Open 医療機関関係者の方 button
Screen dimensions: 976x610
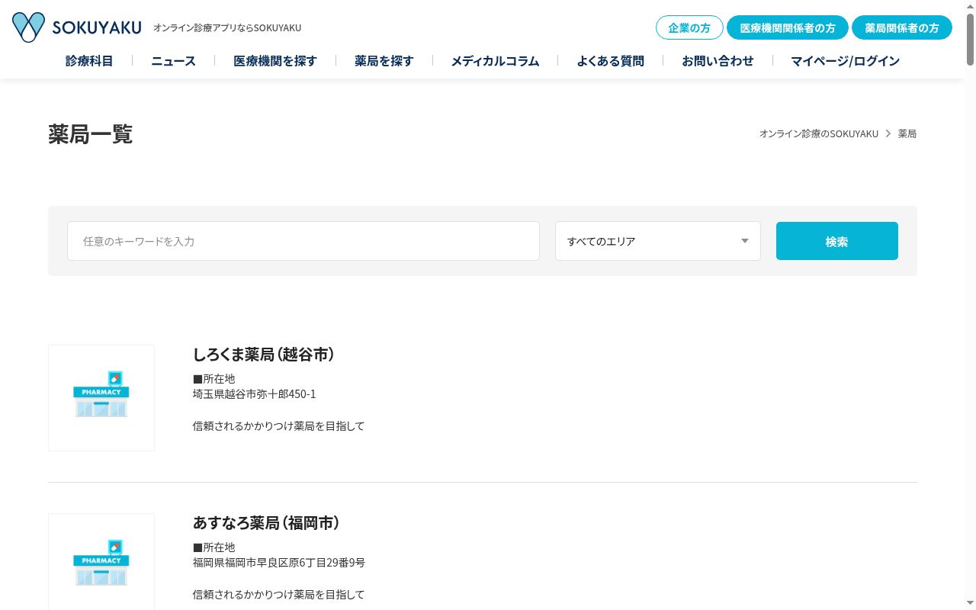(788, 27)
